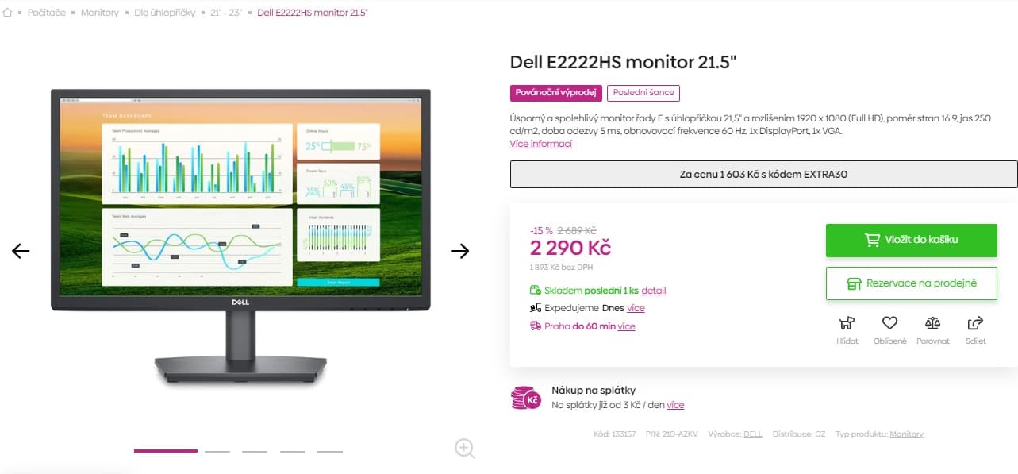Share product with Sdílet icon
Screen dimensions: 1018x474
click(x=976, y=329)
